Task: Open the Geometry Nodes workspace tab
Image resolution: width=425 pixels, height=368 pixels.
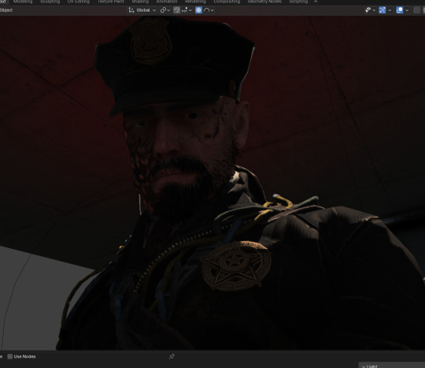Action: coord(264,2)
